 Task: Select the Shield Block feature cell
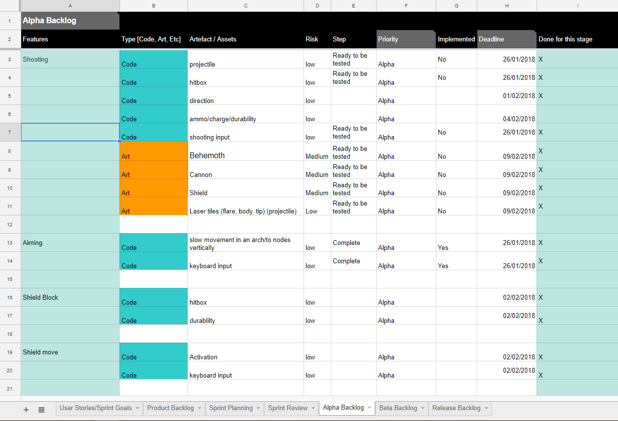[x=70, y=297]
